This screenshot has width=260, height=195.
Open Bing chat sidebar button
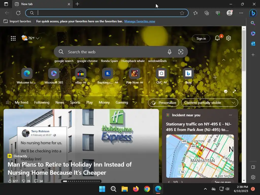[x=253, y=13]
